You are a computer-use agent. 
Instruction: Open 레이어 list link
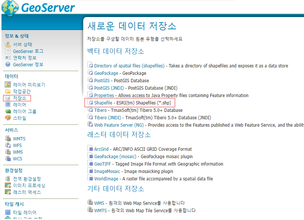click(x=20, y=105)
